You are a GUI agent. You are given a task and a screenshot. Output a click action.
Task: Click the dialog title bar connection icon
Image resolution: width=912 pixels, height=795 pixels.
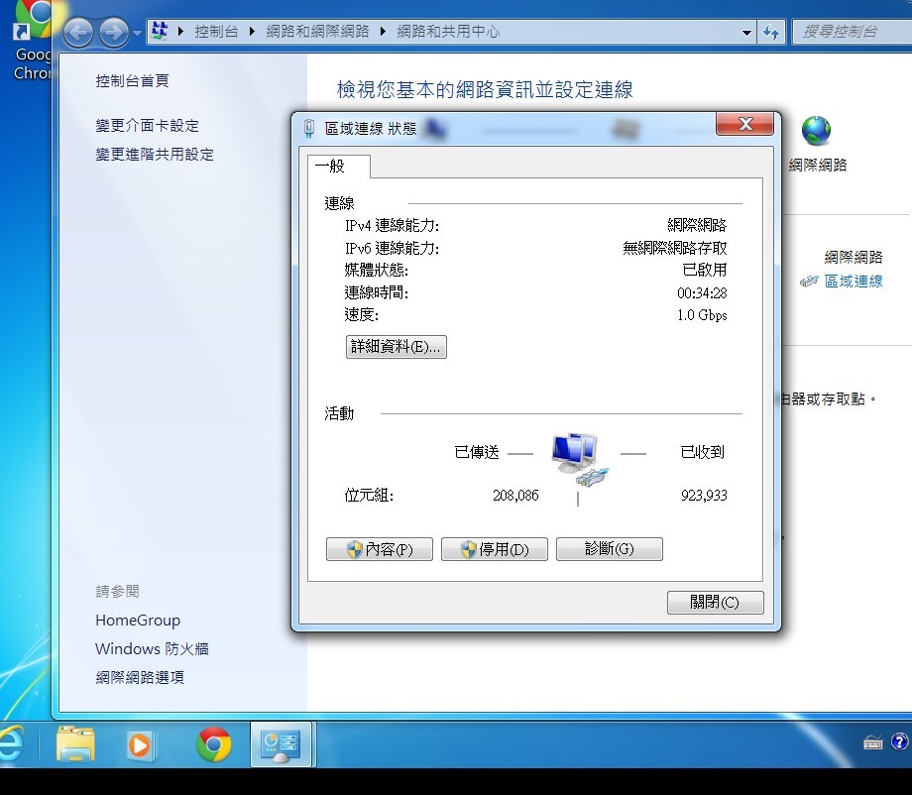pyautogui.click(x=309, y=129)
